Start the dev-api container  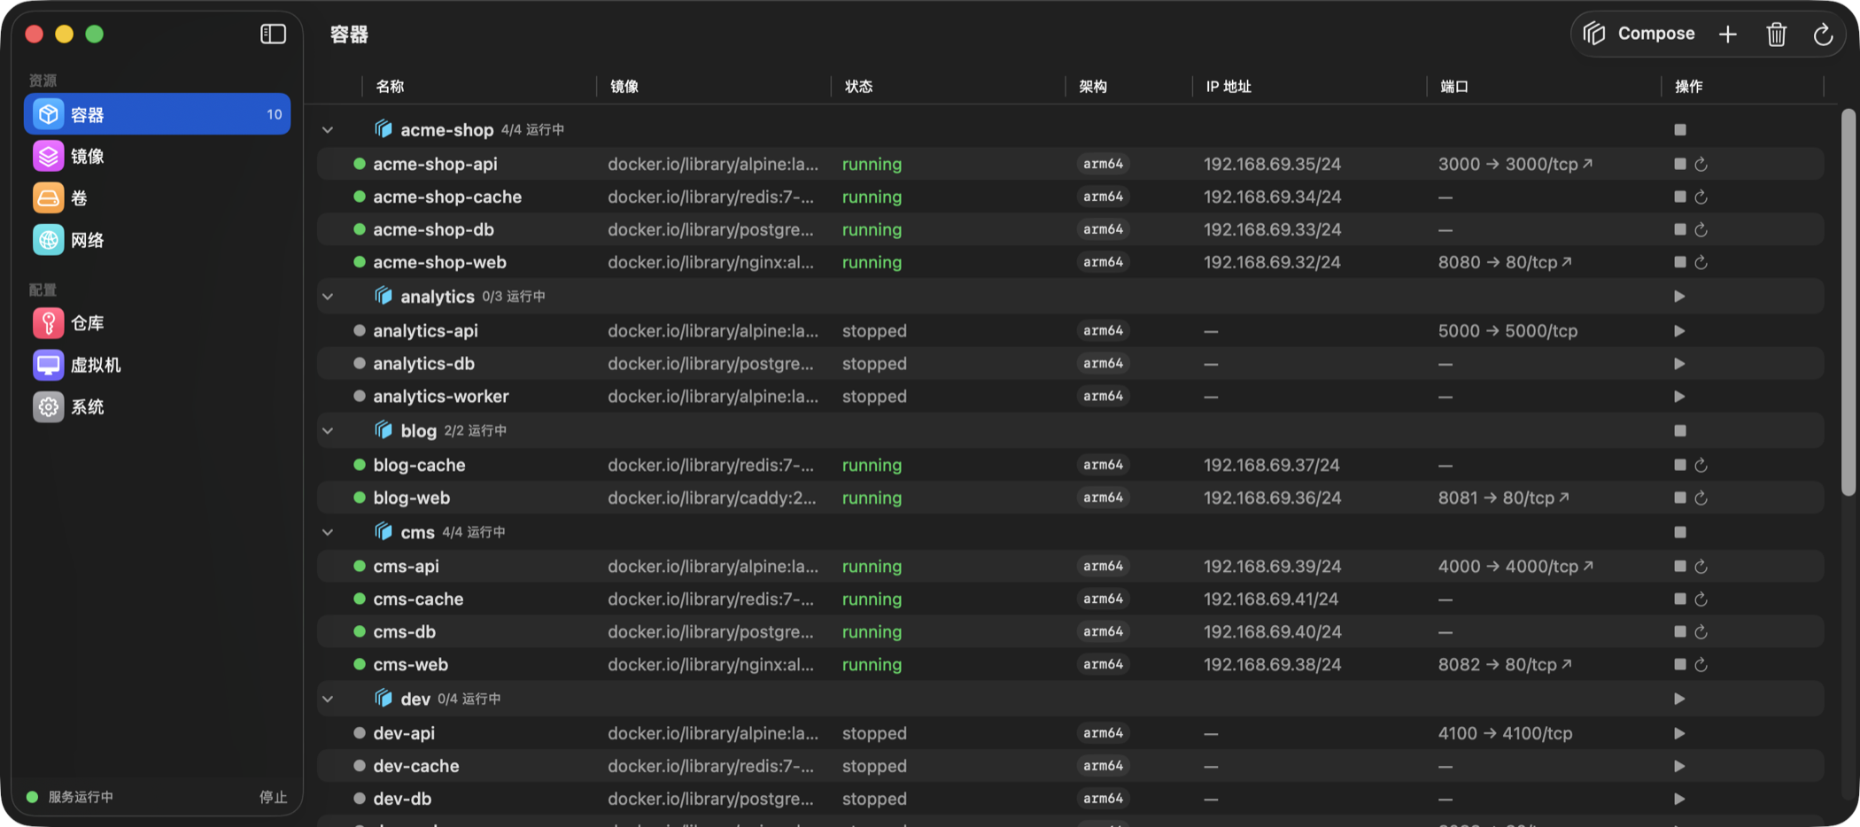click(x=1679, y=733)
